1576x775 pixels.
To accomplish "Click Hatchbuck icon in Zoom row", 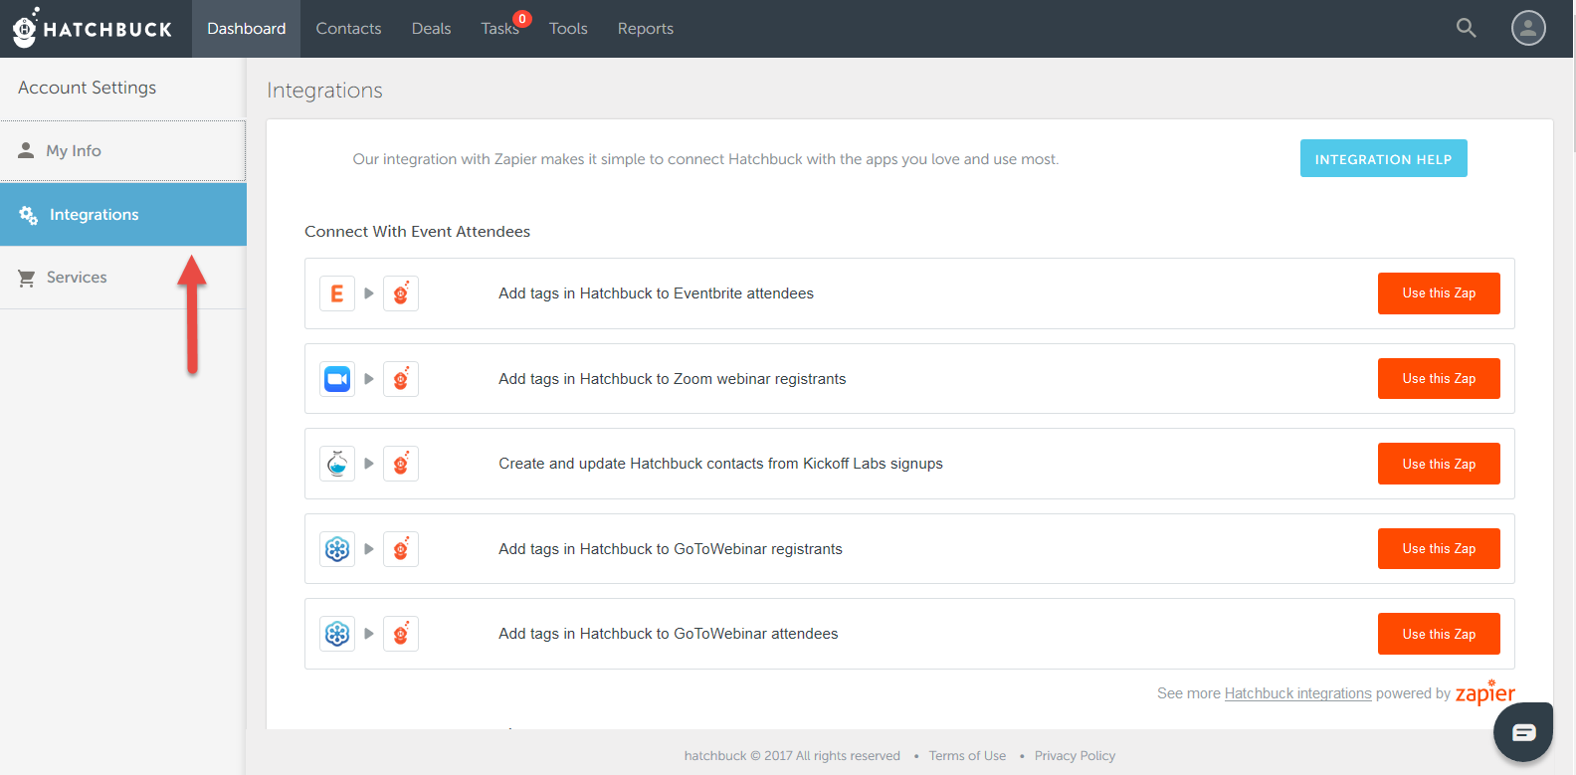I will [401, 379].
